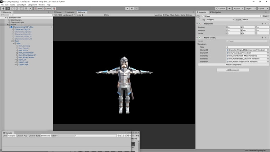The height and width of the screenshot is (152, 270).
Task: Select Main Camera in Hierarchy
Action: 16,20
